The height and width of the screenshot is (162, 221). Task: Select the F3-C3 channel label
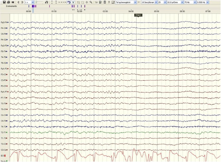[x=4, y=75]
